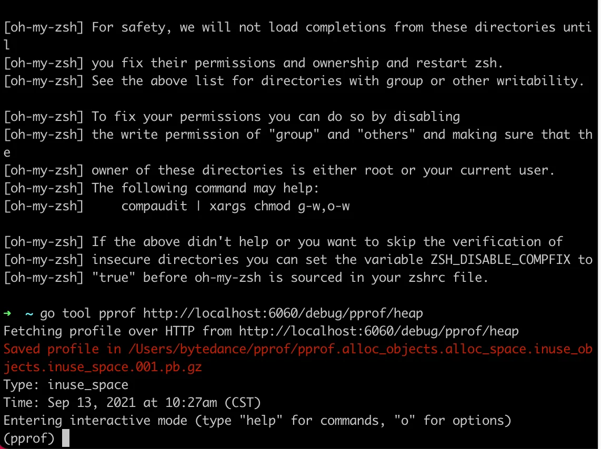Click the 'Type: inuse_space' line

(x=66, y=385)
